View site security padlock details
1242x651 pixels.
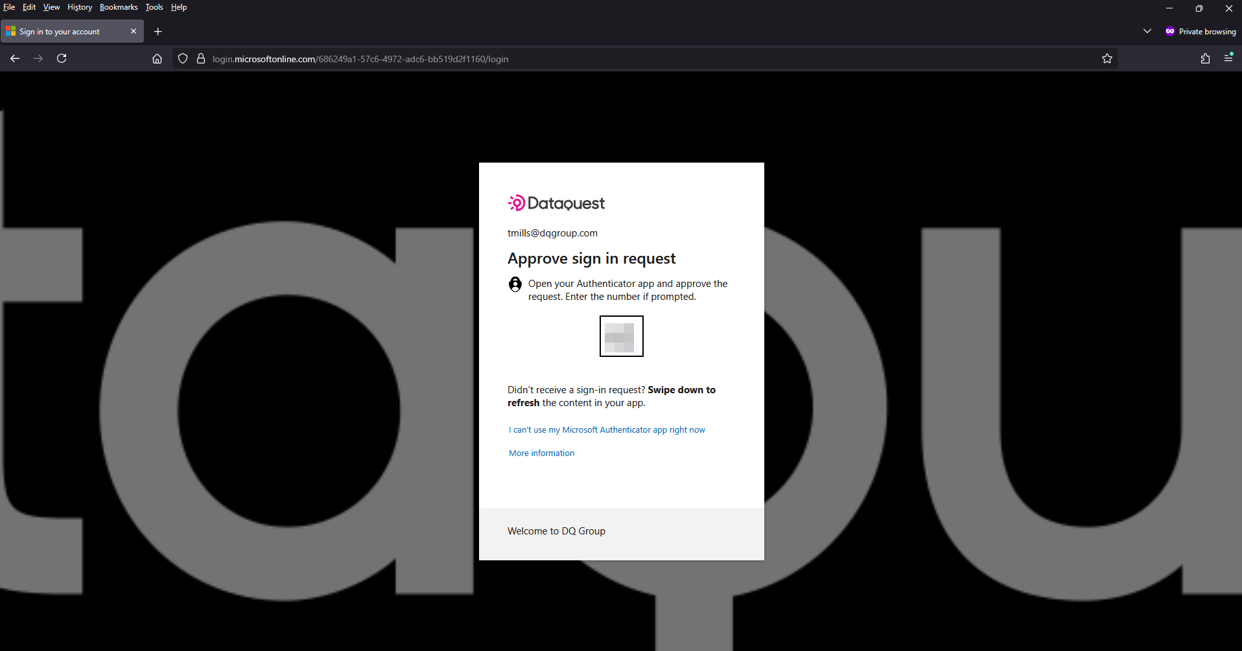201,58
